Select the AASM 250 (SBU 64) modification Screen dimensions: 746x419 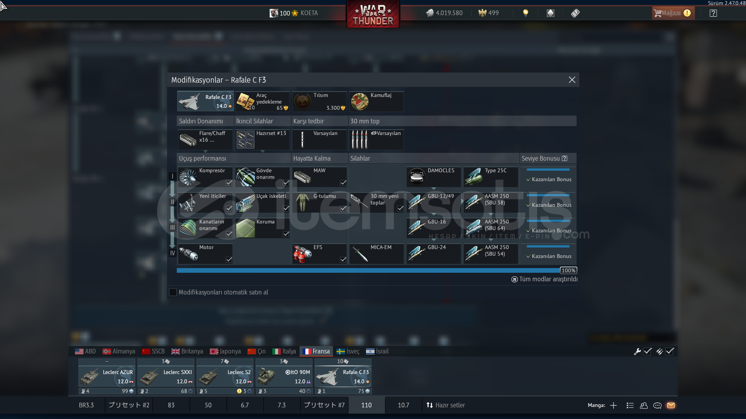pos(491,228)
